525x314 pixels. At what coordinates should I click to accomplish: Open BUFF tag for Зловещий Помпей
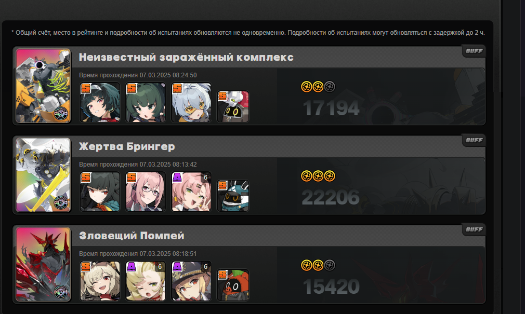474,229
